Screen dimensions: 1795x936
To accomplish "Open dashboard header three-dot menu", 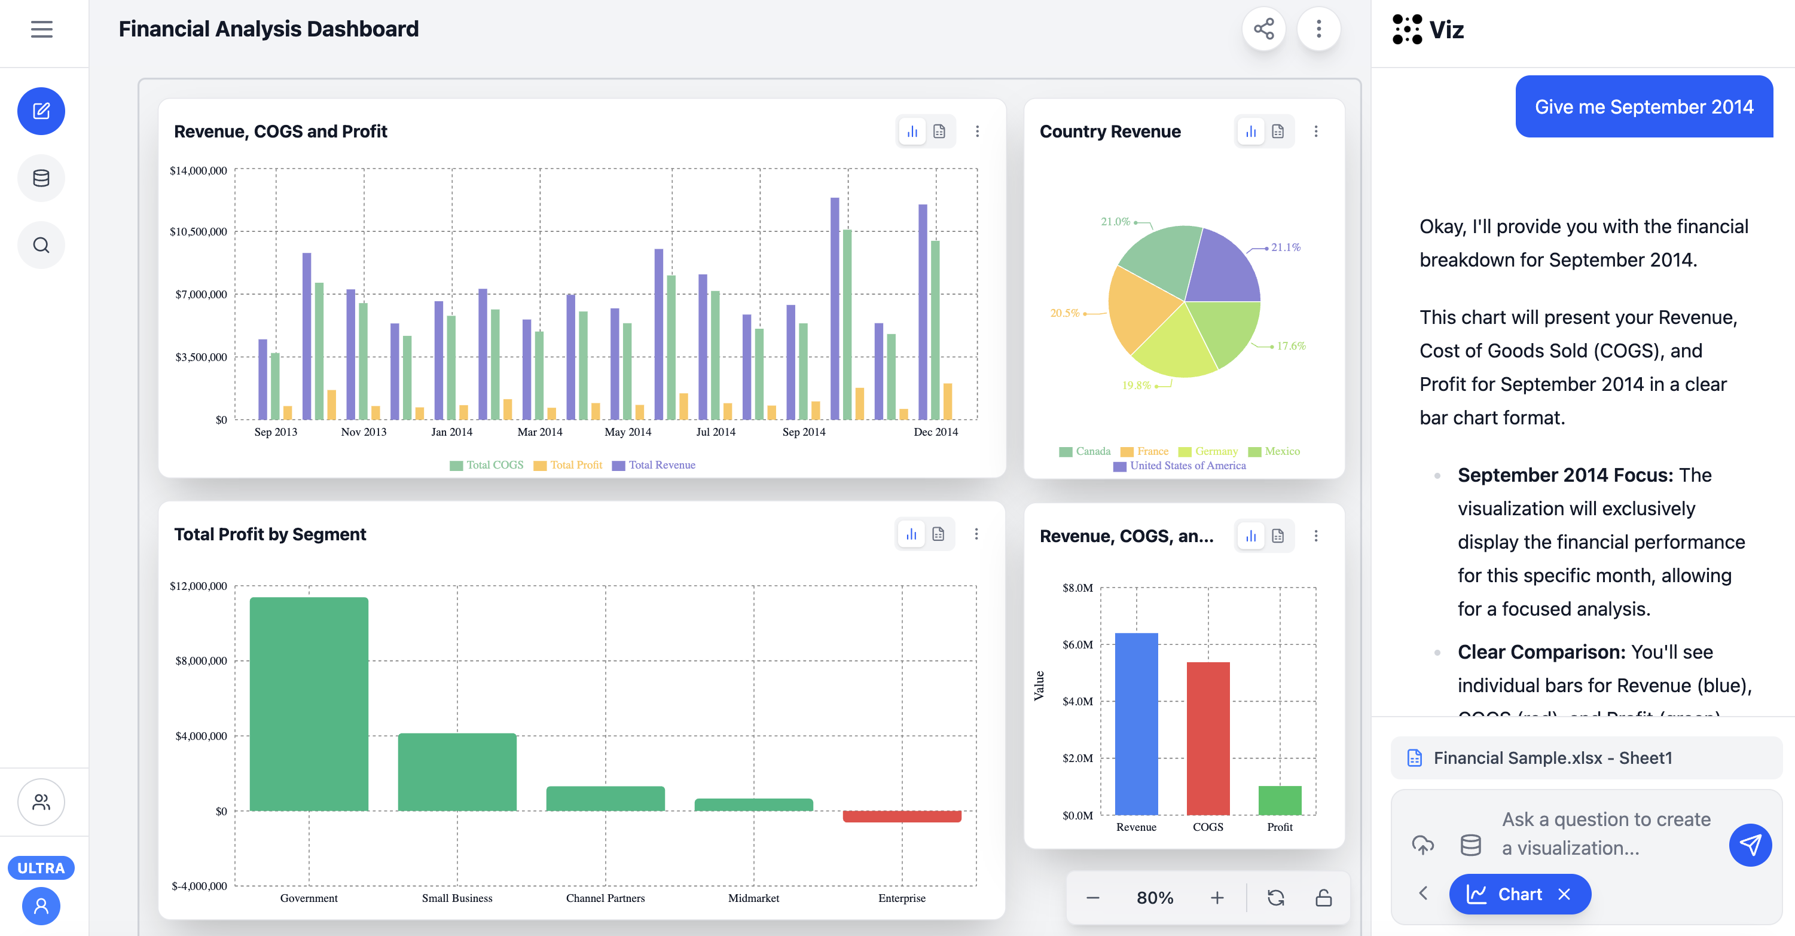I will (x=1318, y=29).
